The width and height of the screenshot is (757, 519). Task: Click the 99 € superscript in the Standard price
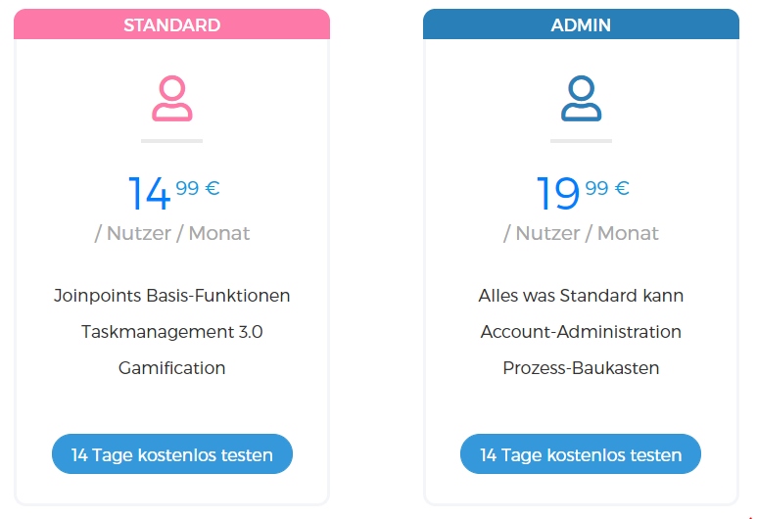198,188
